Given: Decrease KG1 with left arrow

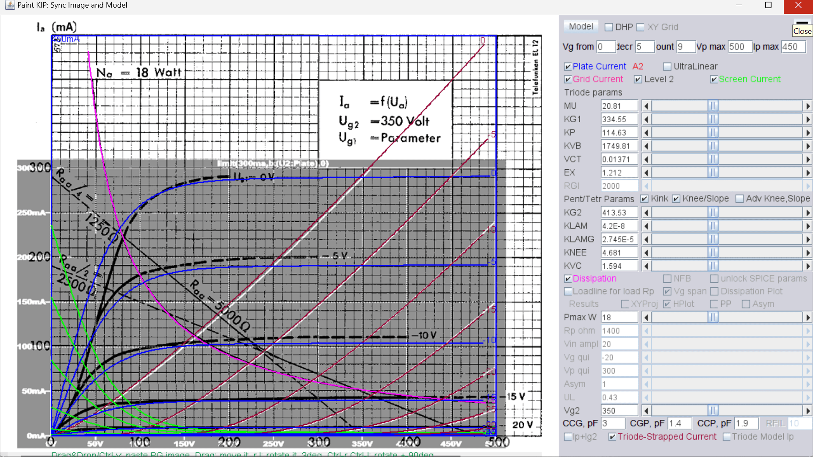Looking at the screenshot, I should (x=646, y=119).
